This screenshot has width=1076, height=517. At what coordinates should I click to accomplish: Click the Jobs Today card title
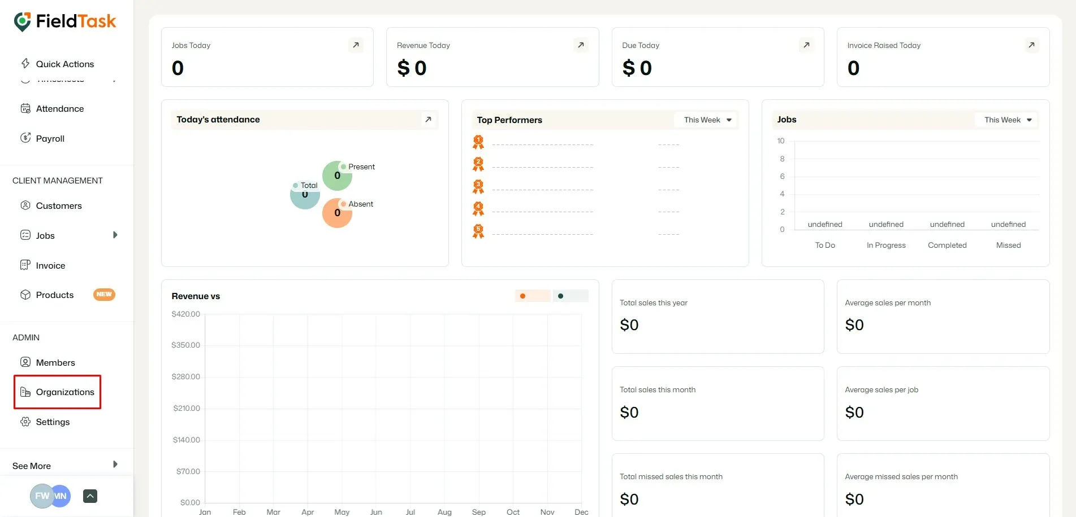(191, 45)
